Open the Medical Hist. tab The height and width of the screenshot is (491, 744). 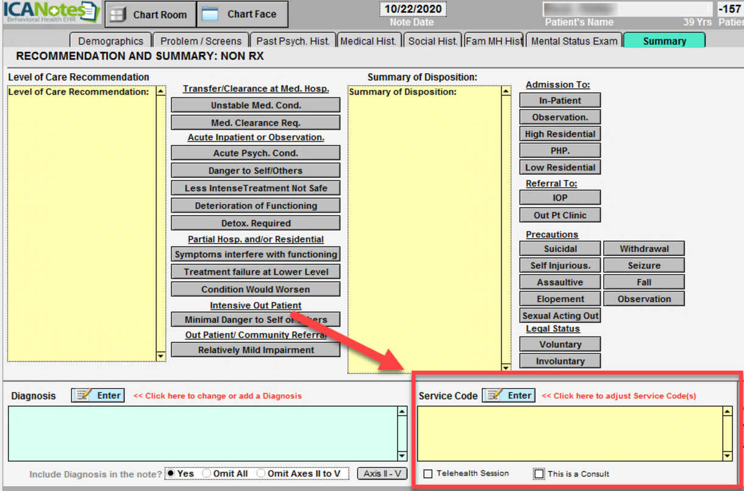point(368,41)
